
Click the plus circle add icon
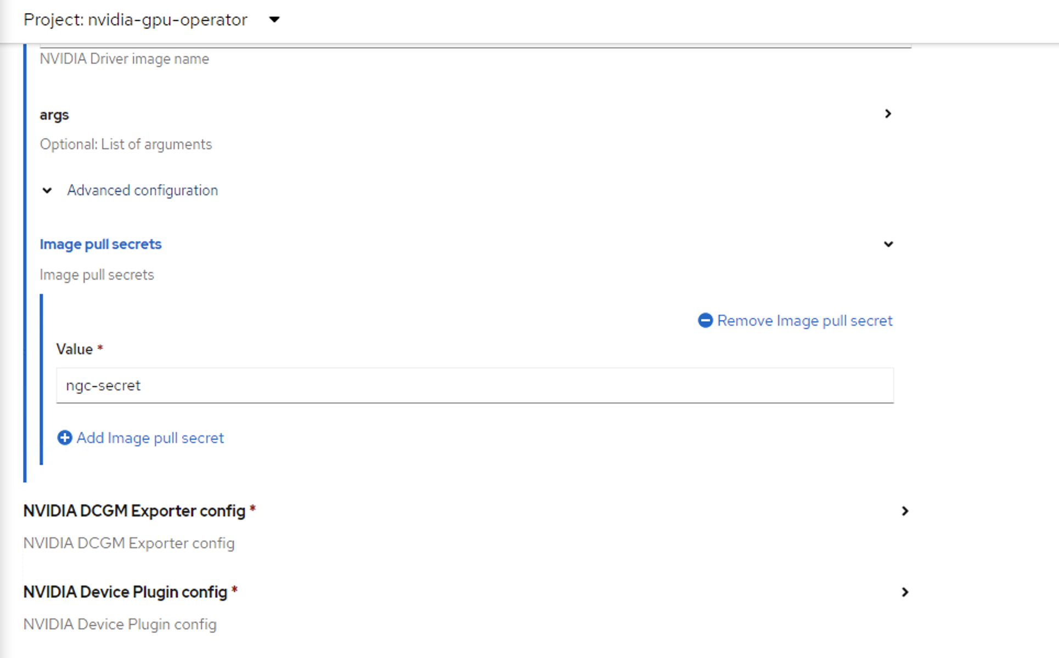65,438
